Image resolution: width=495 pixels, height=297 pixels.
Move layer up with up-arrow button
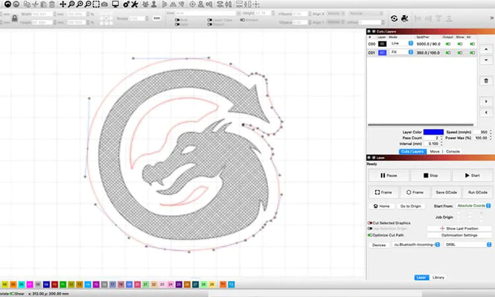point(486,49)
